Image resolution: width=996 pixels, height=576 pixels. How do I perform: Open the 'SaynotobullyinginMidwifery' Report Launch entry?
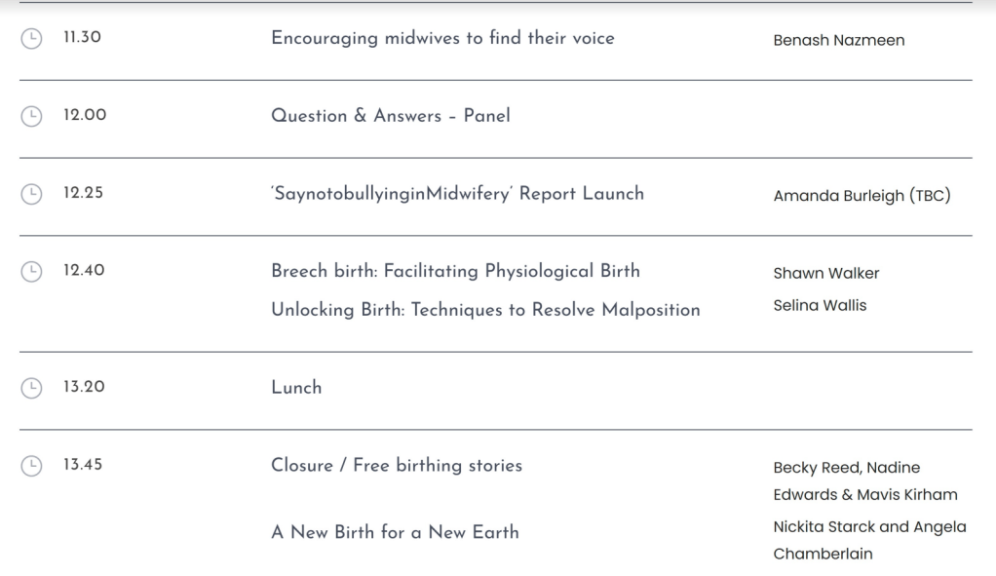tap(457, 193)
